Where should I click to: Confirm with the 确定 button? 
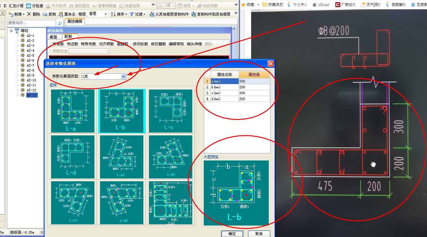(232, 234)
